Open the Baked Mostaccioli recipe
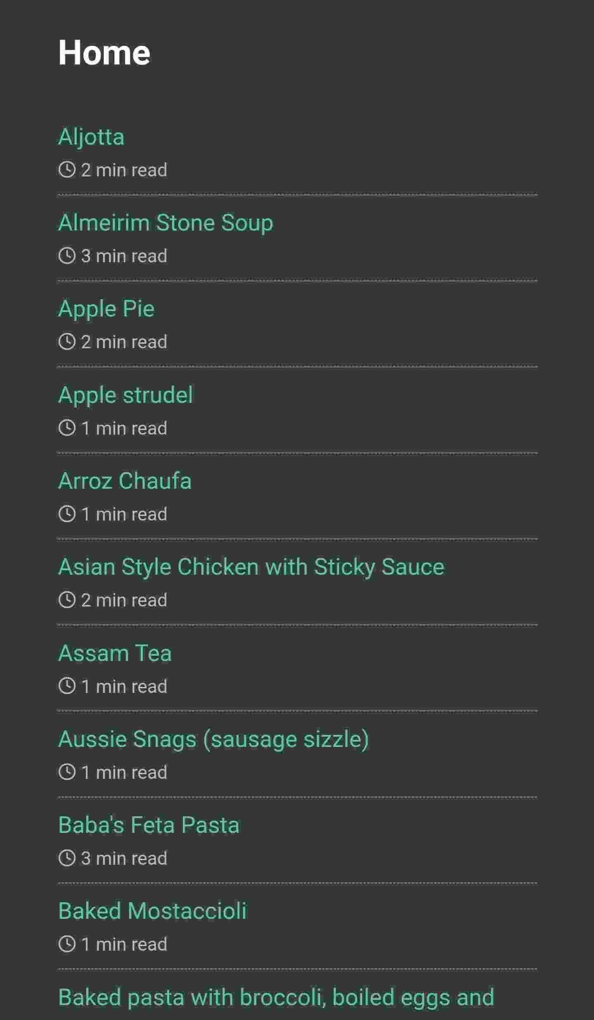The image size is (594, 1020). pyautogui.click(x=152, y=911)
